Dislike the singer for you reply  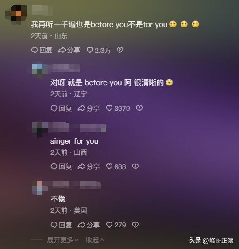pos(135,167)
